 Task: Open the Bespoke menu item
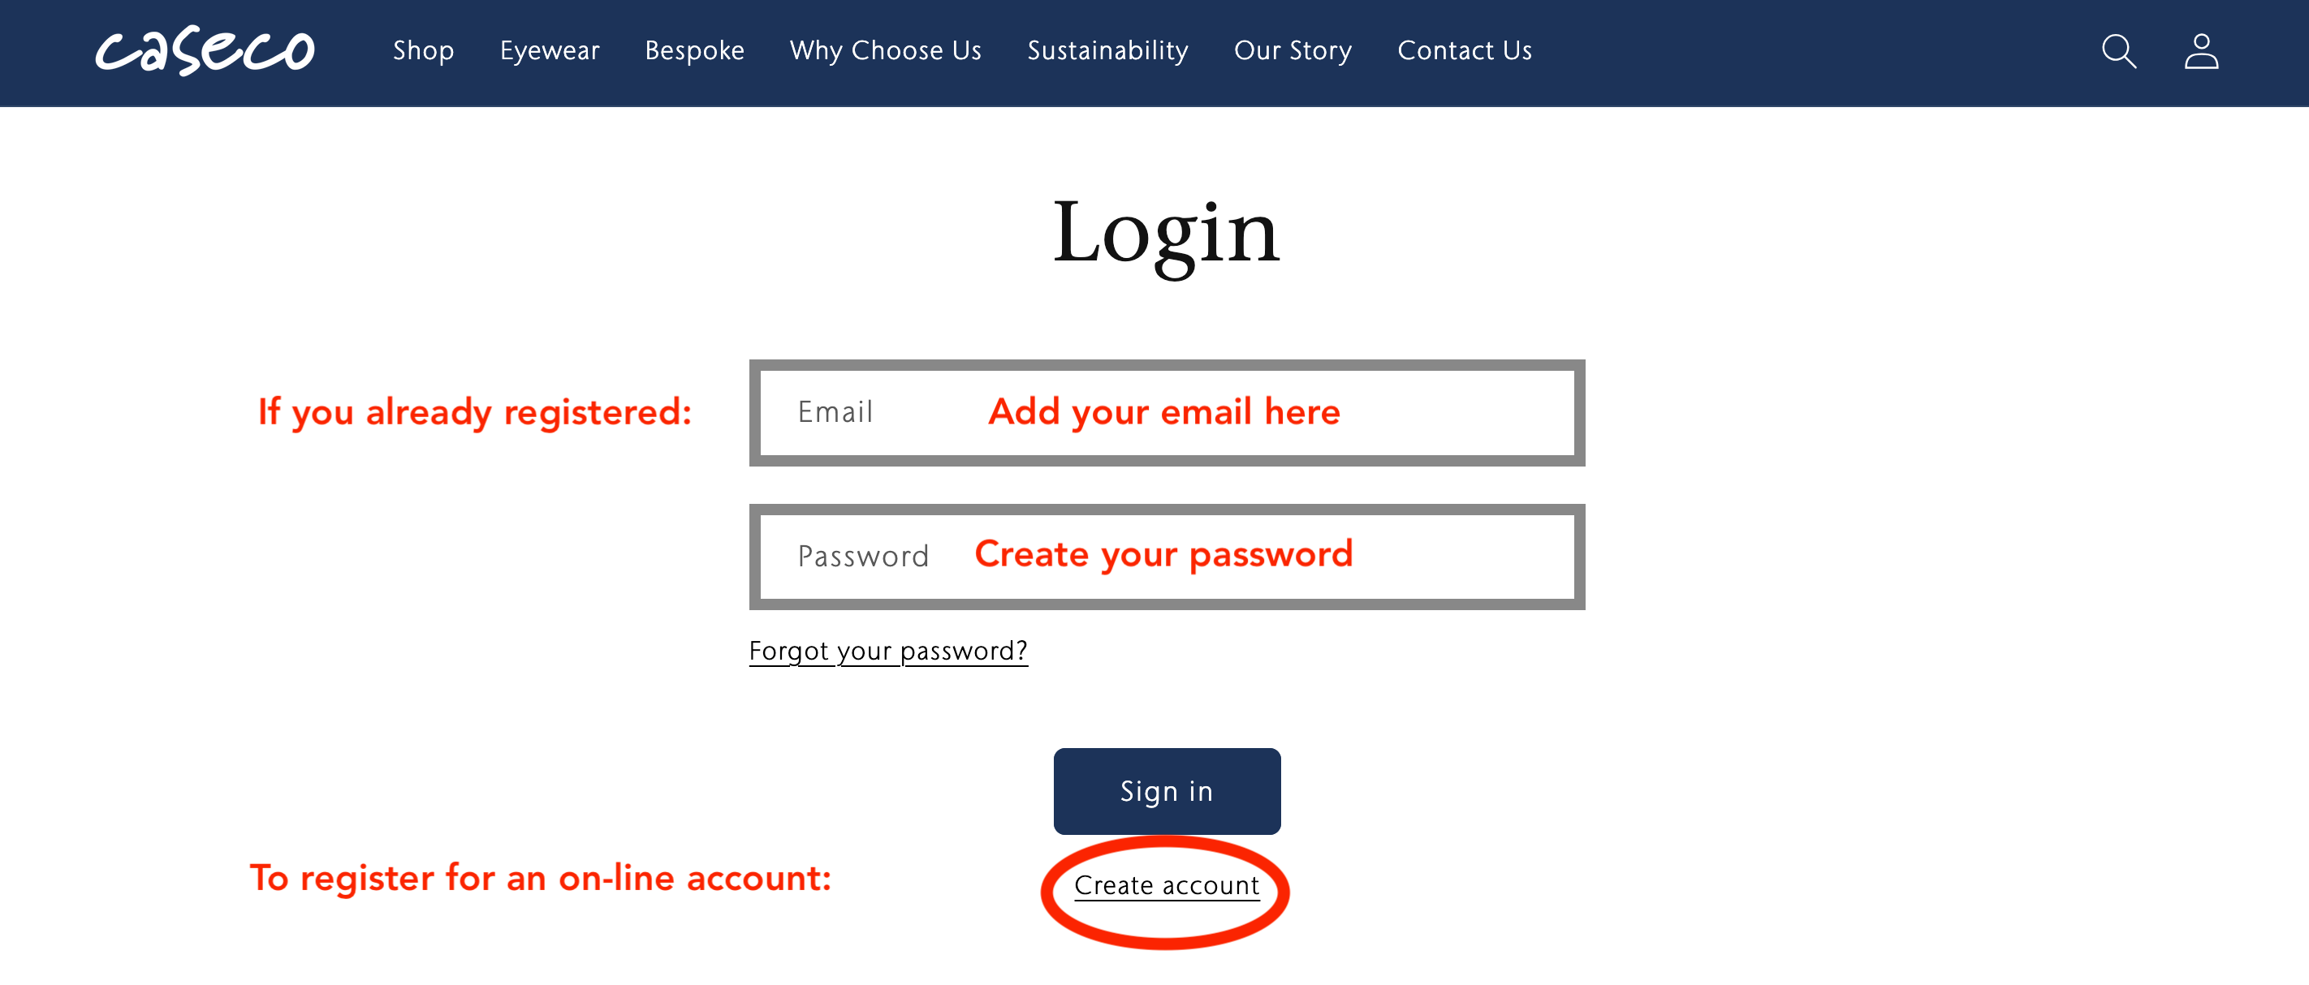pyautogui.click(x=695, y=51)
